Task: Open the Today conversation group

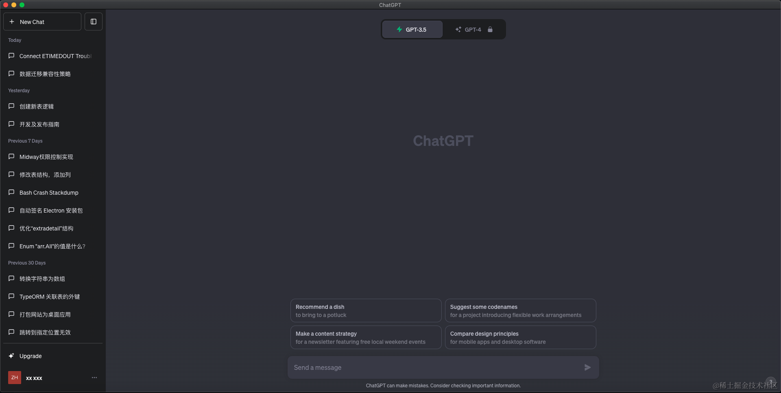Action: coord(15,40)
